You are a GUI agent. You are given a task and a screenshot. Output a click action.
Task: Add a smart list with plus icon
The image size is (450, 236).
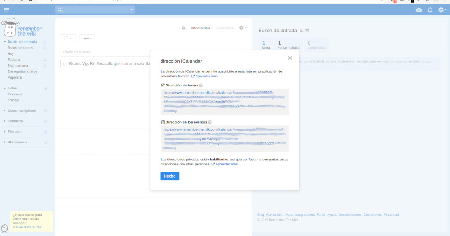(45, 111)
